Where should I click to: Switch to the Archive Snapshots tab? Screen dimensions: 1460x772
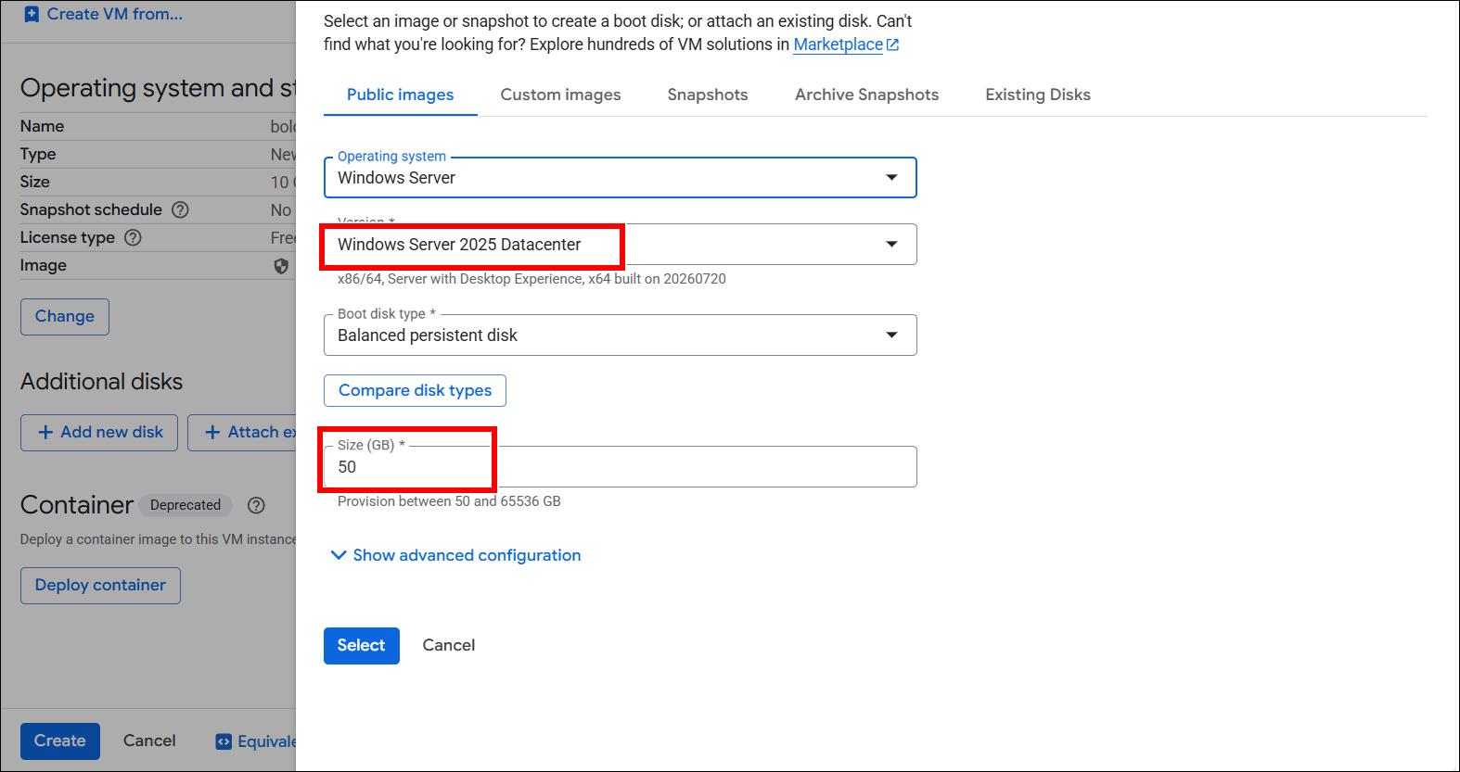click(867, 95)
